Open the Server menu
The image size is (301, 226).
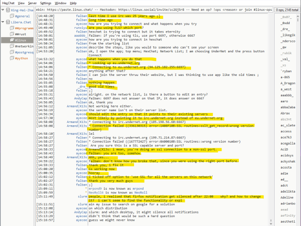tap(32, 3)
